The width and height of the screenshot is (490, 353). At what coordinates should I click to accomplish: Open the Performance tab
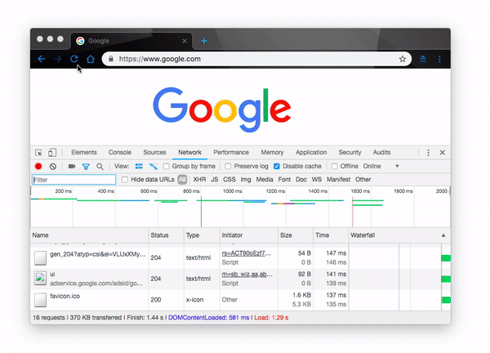[231, 153]
